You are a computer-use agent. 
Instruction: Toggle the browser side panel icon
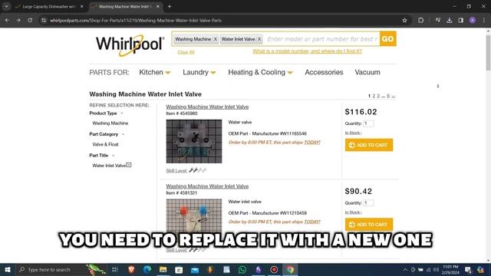460,21
